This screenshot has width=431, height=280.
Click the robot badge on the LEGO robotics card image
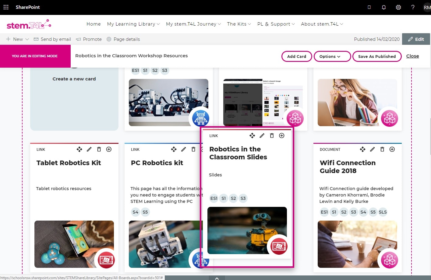pos(200,118)
